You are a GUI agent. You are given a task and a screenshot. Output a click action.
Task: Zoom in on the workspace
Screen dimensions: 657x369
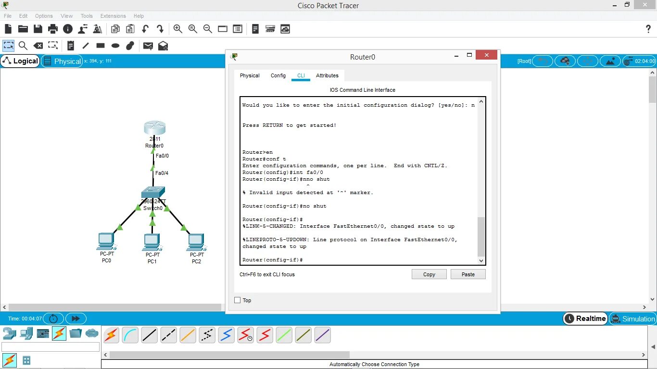[x=177, y=29]
